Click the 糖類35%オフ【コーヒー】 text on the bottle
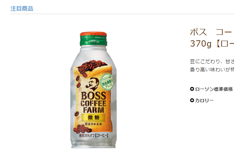Image resolution: width=234 pixels, height=156 pixels. pyautogui.click(x=94, y=136)
